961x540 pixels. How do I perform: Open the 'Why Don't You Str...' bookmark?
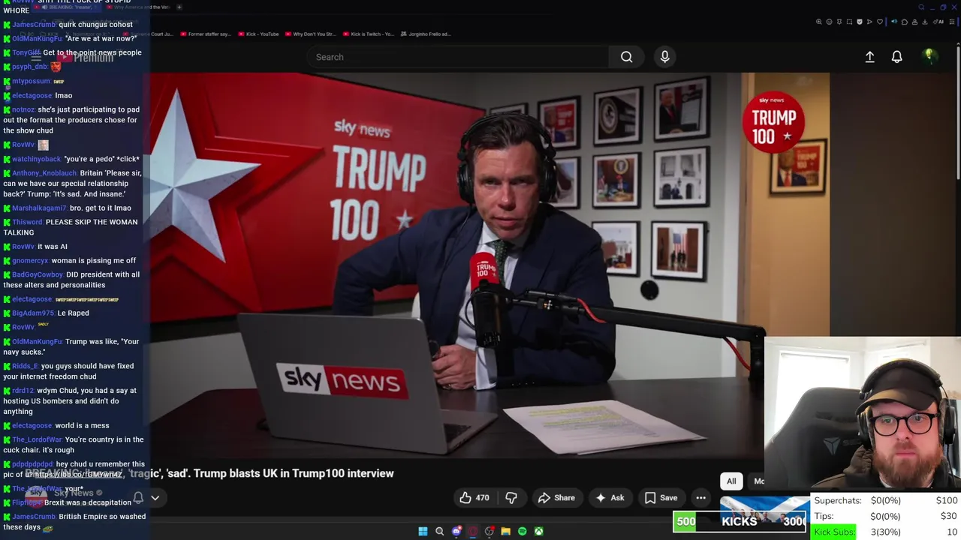coord(309,34)
